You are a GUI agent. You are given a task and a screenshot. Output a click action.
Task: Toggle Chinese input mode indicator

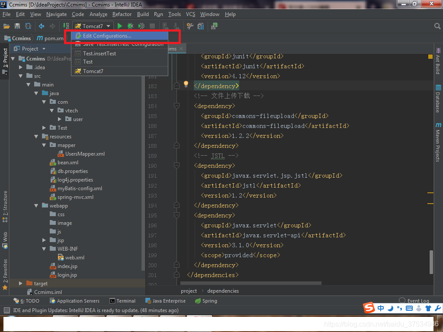pos(381,308)
